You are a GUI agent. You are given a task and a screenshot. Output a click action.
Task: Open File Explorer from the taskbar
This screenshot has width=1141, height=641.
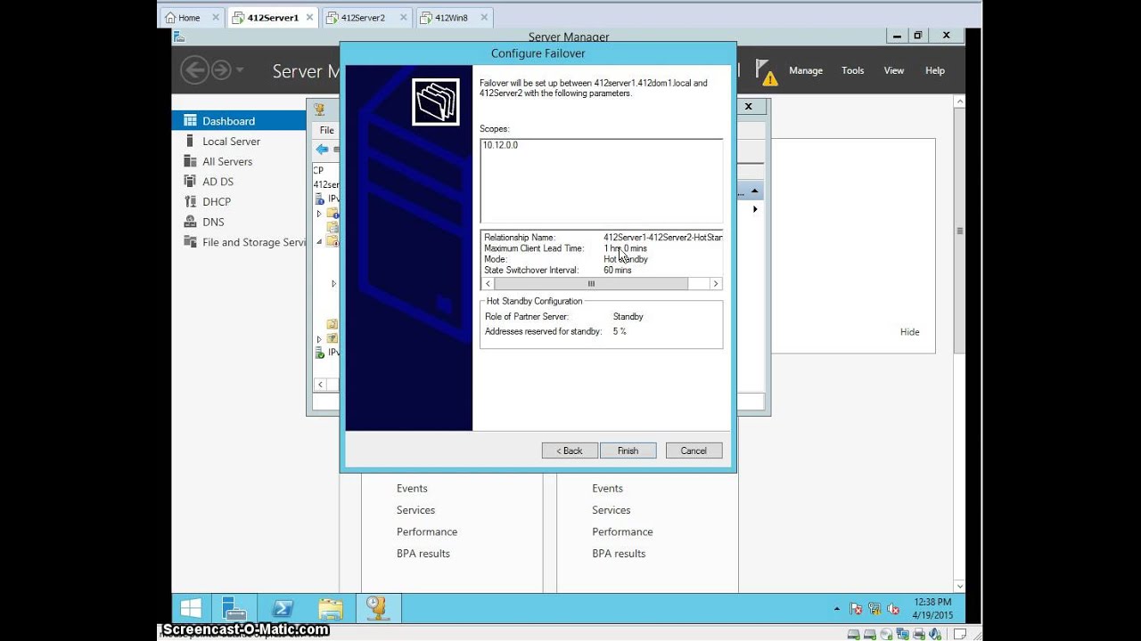point(331,609)
